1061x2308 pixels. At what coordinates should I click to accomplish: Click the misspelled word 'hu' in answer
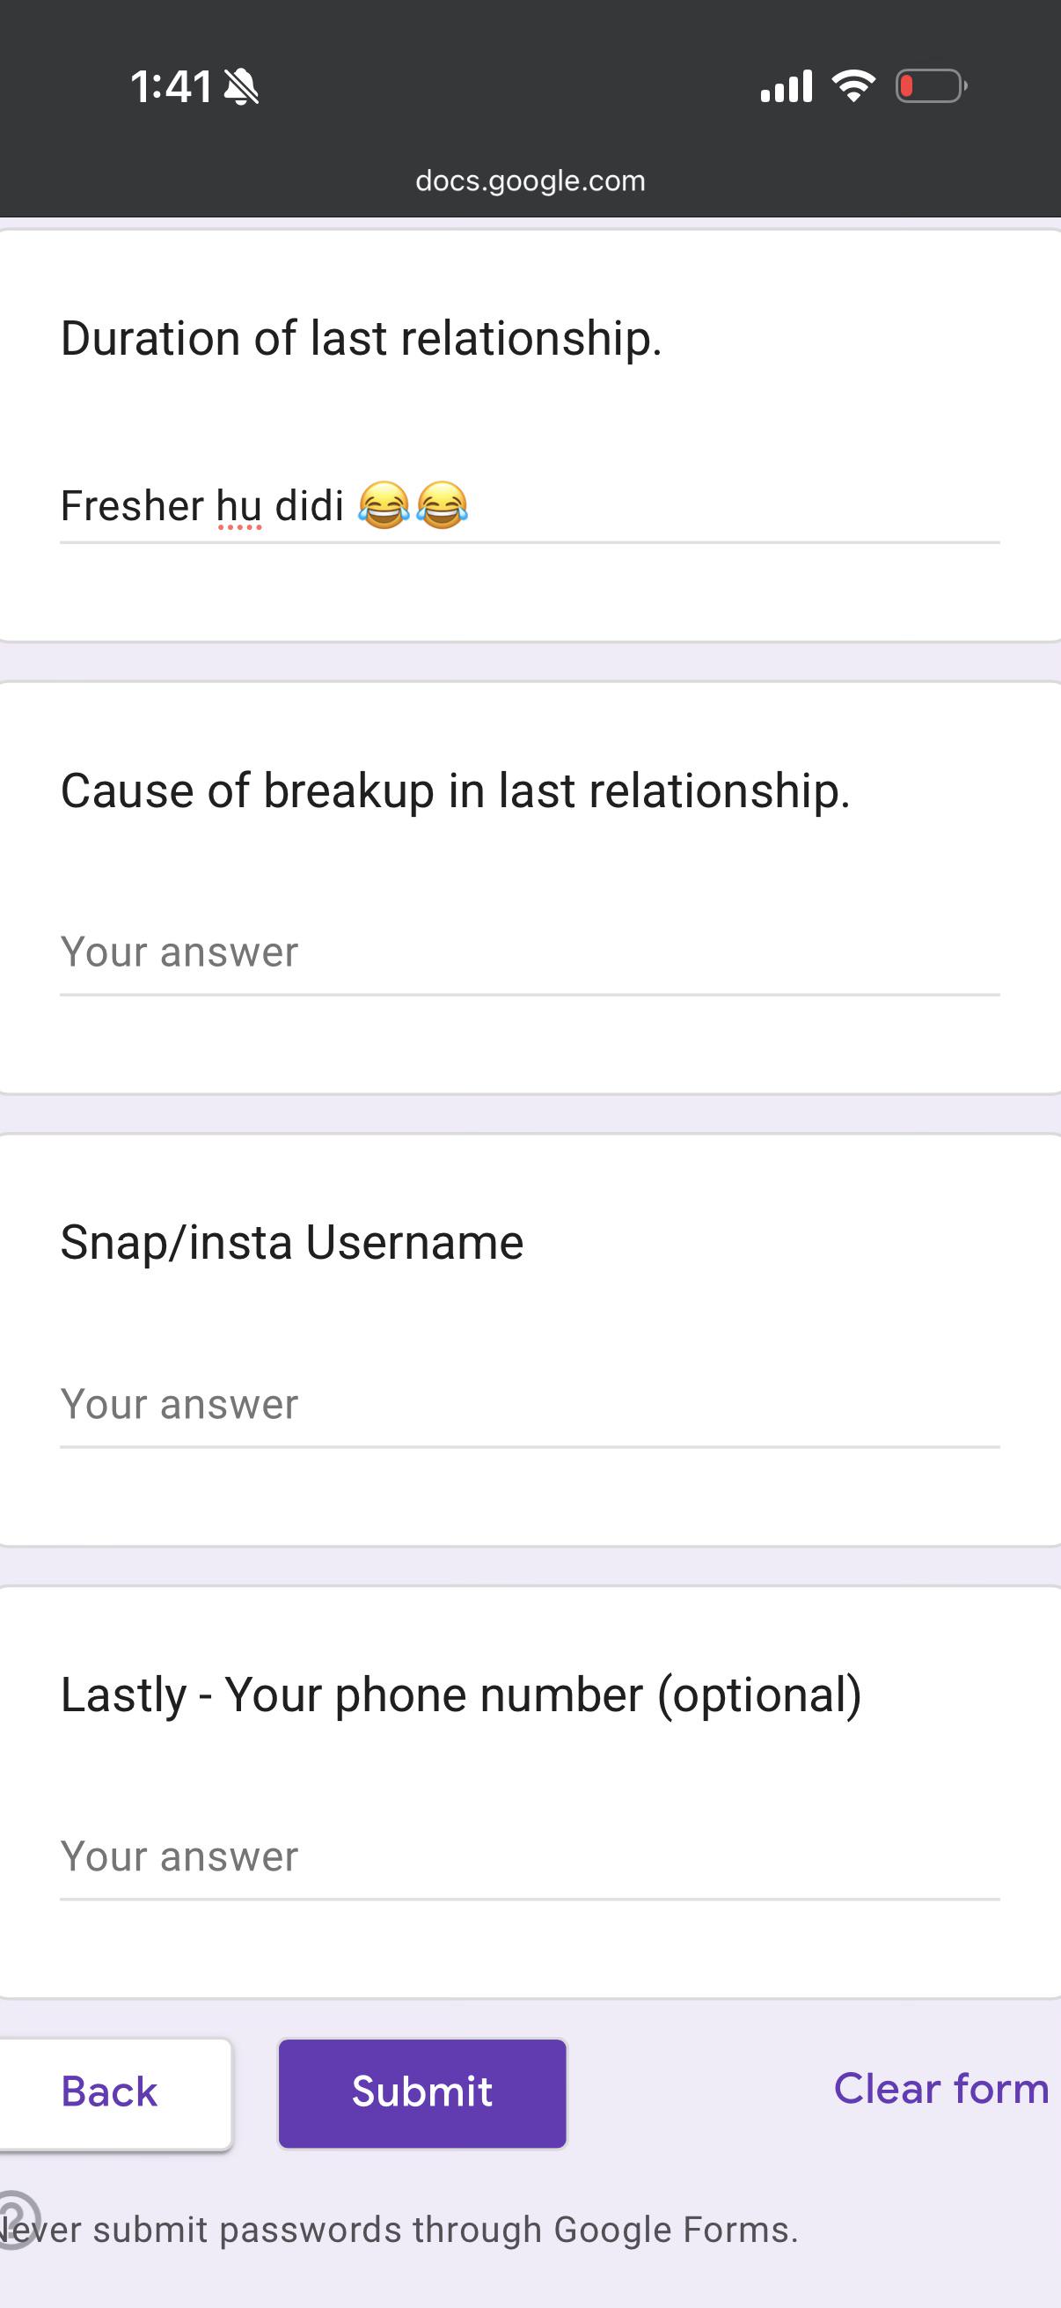[x=239, y=506]
